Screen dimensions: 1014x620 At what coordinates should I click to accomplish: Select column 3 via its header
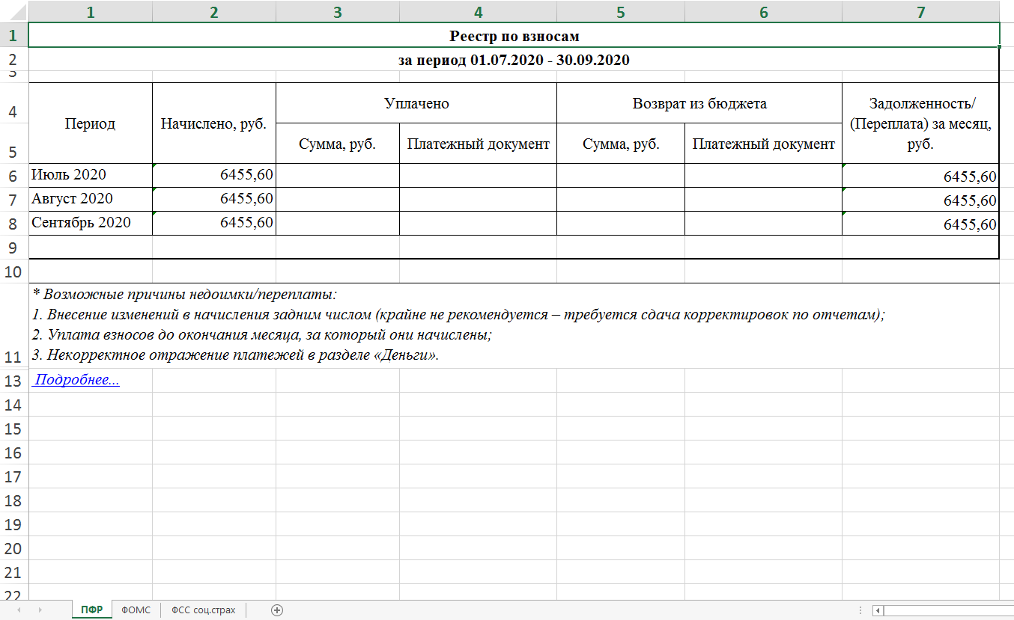point(338,11)
